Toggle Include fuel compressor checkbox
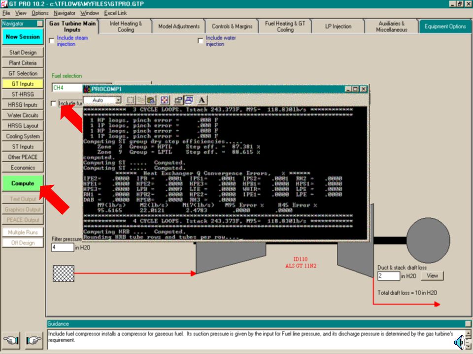The width and height of the screenshot is (473, 354). (x=54, y=104)
